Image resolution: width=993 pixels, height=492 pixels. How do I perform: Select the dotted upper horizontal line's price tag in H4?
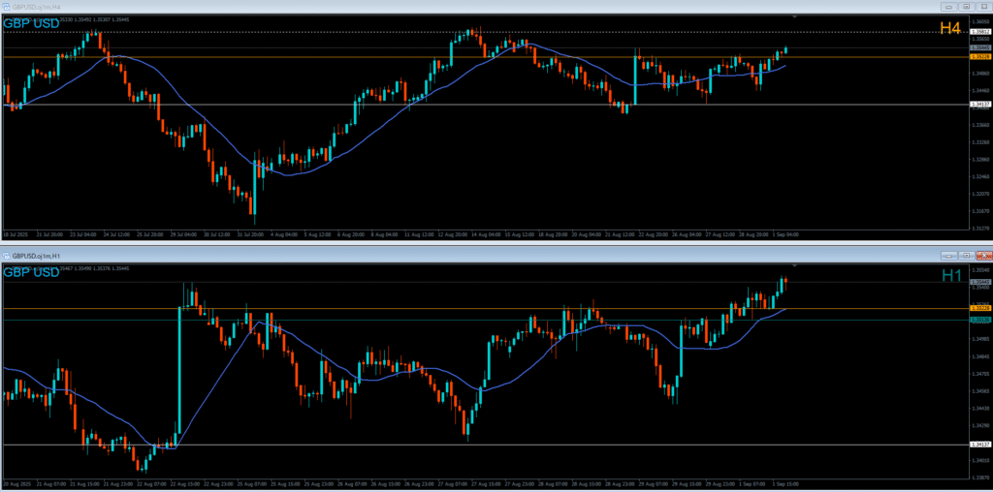click(979, 32)
